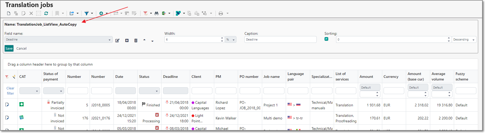Click the New document toolbar icon

pyautogui.click(x=9, y=13)
